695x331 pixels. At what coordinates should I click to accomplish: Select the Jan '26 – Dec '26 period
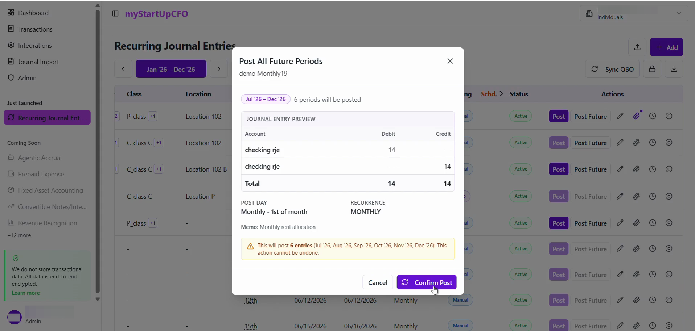pyautogui.click(x=171, y=69)
